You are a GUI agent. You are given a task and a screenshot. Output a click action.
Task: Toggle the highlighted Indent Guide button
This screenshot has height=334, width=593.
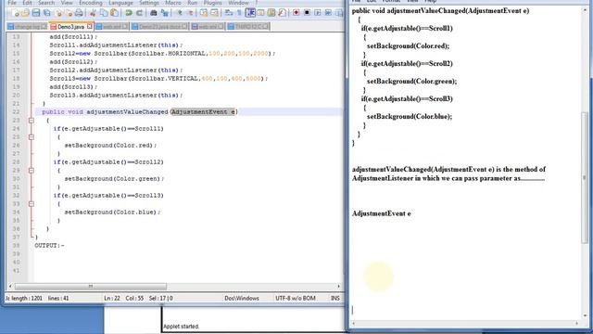[x=250, y=13]
